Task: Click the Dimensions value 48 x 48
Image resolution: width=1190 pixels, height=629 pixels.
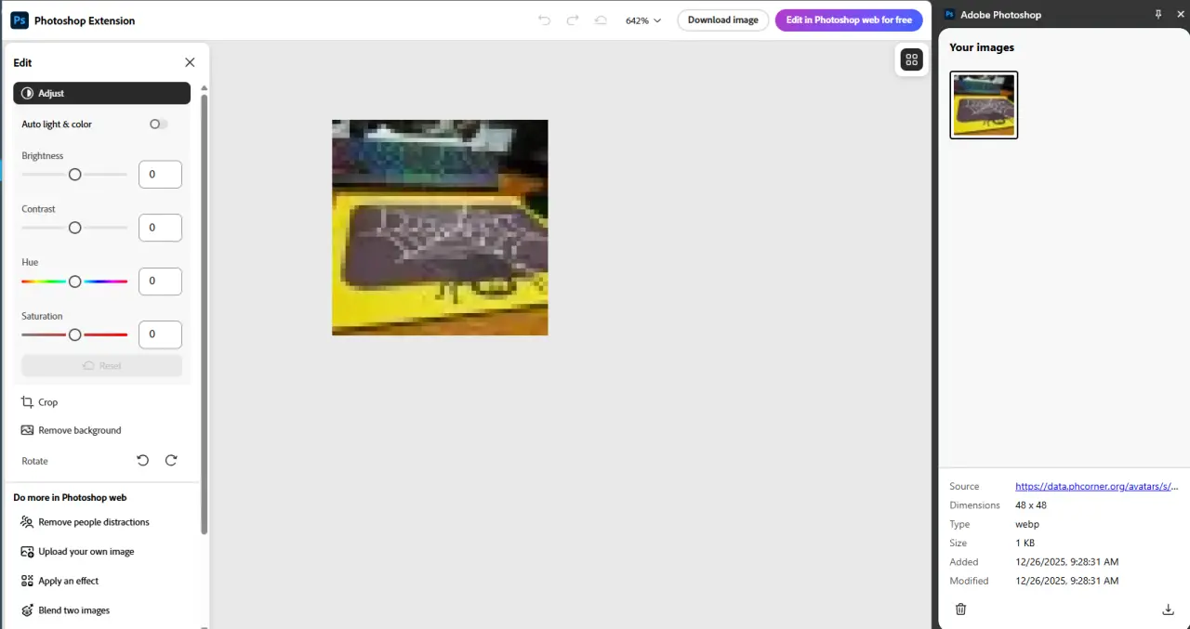Action: click(x=1031, y=505)
